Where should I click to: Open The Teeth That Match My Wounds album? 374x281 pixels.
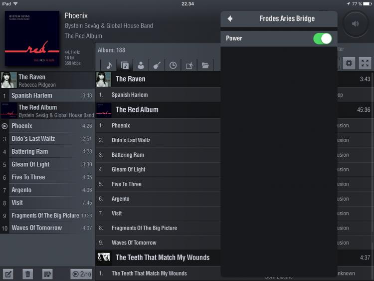pos(158,258)
